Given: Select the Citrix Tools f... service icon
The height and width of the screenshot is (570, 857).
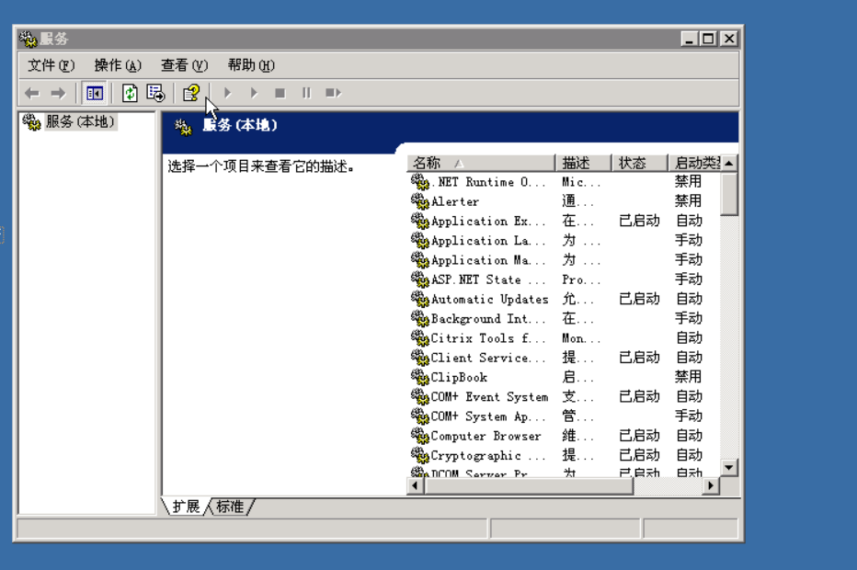Looking at the screenshot, I should pyautogui.click(x=419, y=338).
